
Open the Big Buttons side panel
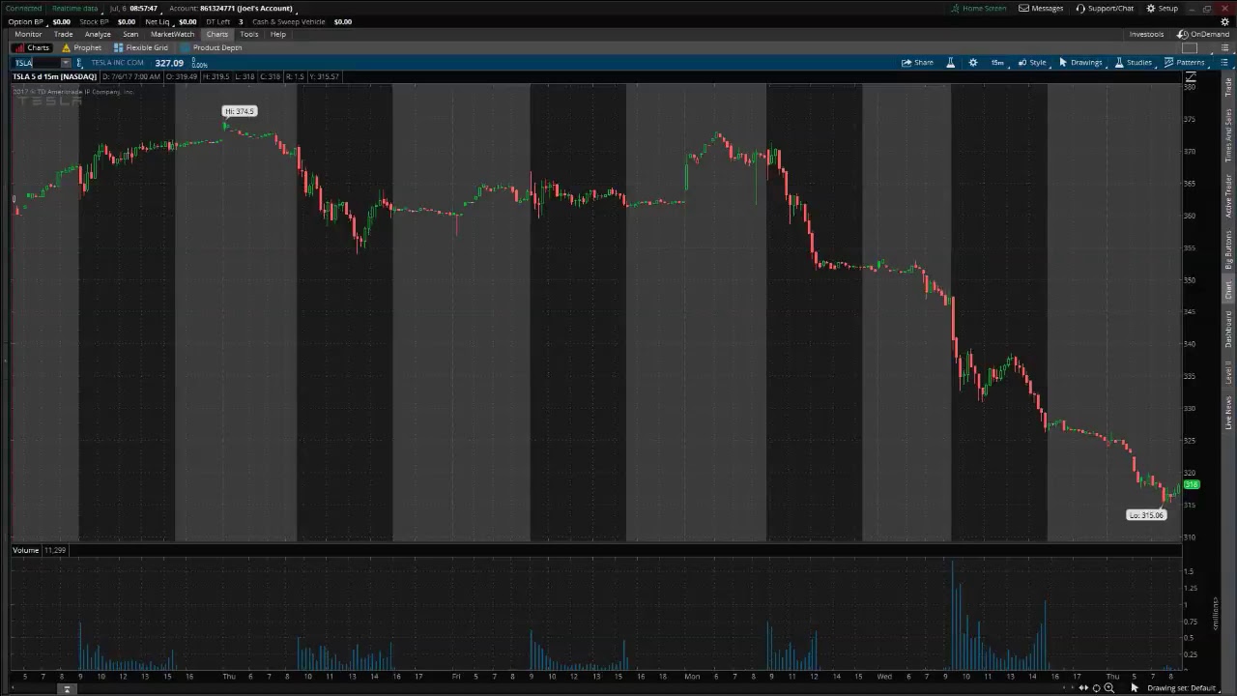click(x=1228, y=249)
